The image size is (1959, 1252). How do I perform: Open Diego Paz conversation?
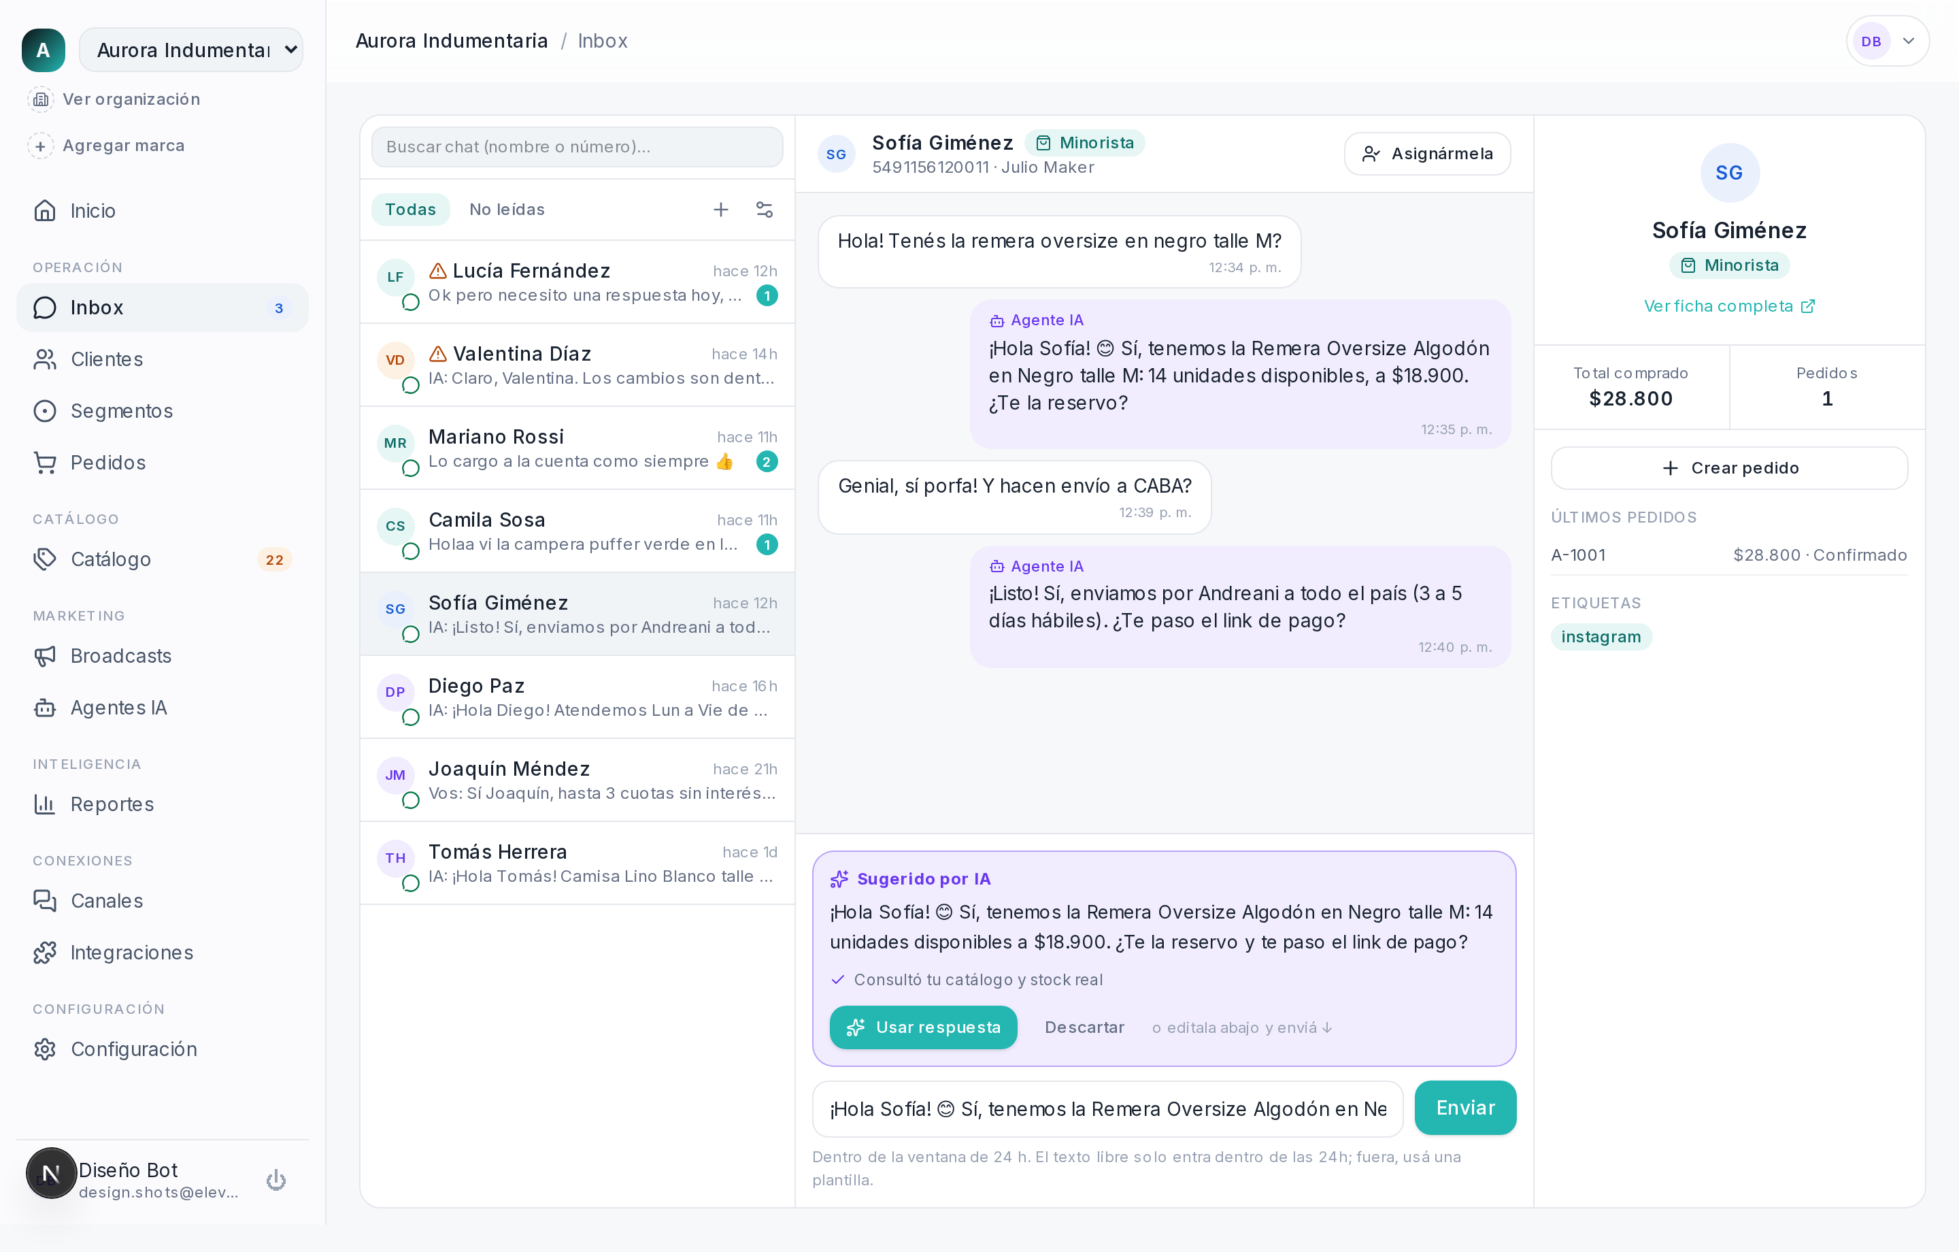tap(577, 697)
